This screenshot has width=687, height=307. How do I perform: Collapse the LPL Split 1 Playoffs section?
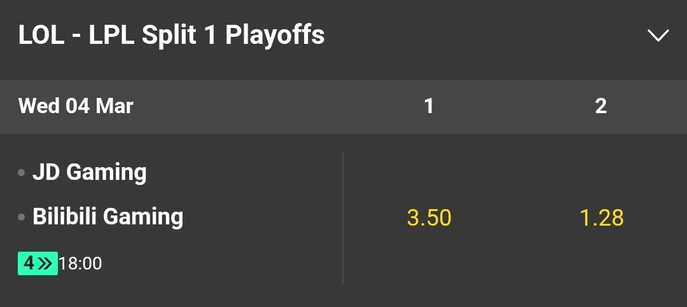pos(658,36)
